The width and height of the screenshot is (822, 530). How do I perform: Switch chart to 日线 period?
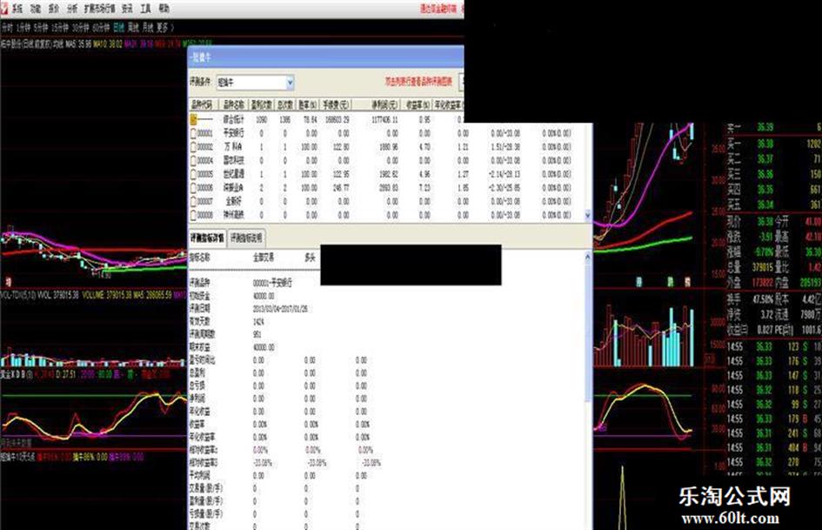tap(117, 27)
